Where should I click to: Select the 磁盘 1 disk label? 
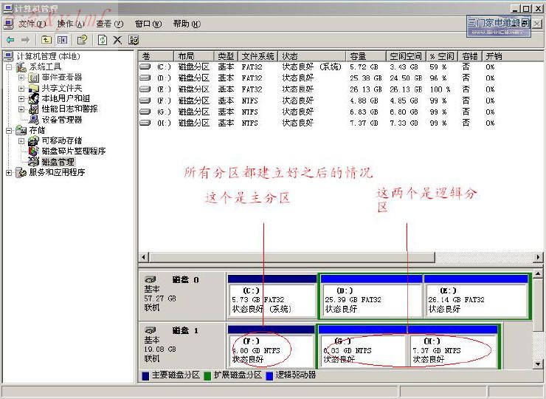[x=185, y=330]
